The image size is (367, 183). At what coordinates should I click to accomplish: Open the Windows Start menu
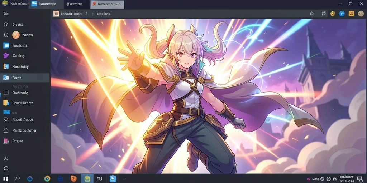tap(5, 179)
